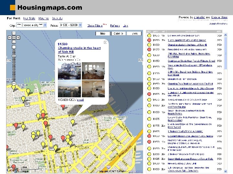Click the yellow circle beside 'Remodeled Apt' neighbor row 'Charming studio in the heart of Nob Hill'
This screenshot has width=233, height=174.
(149, 45)
